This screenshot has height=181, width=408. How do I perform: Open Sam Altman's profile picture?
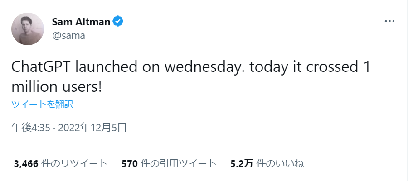[x=28, y=29]
